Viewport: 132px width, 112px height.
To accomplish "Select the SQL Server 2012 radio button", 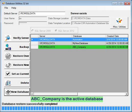I will coord(56,31).
